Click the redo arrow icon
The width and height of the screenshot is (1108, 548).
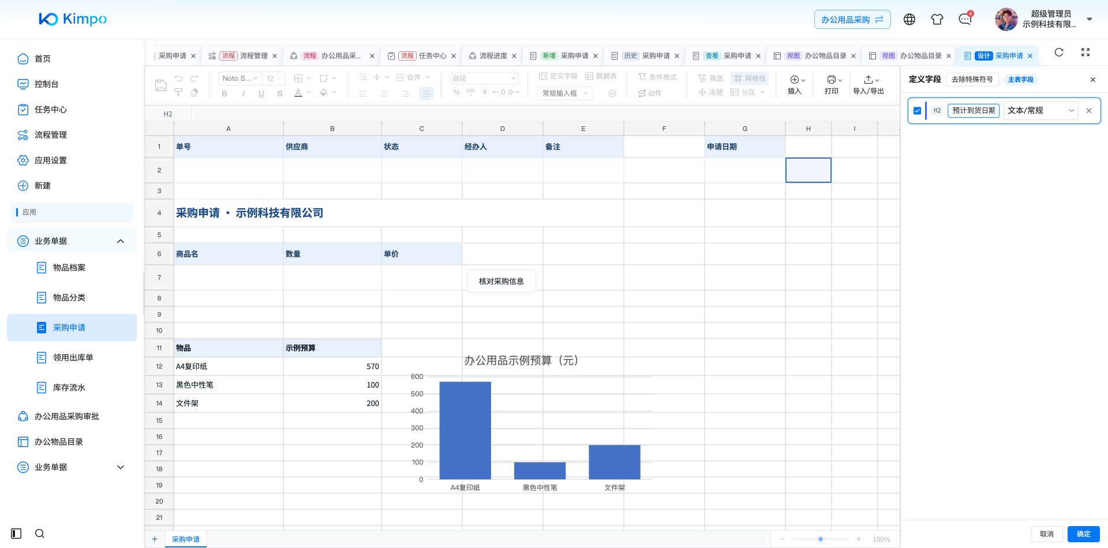194,78
